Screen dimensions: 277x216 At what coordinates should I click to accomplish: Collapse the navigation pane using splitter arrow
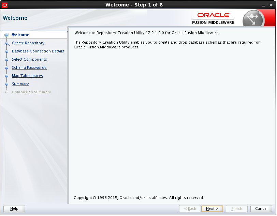tap(68, 28)
